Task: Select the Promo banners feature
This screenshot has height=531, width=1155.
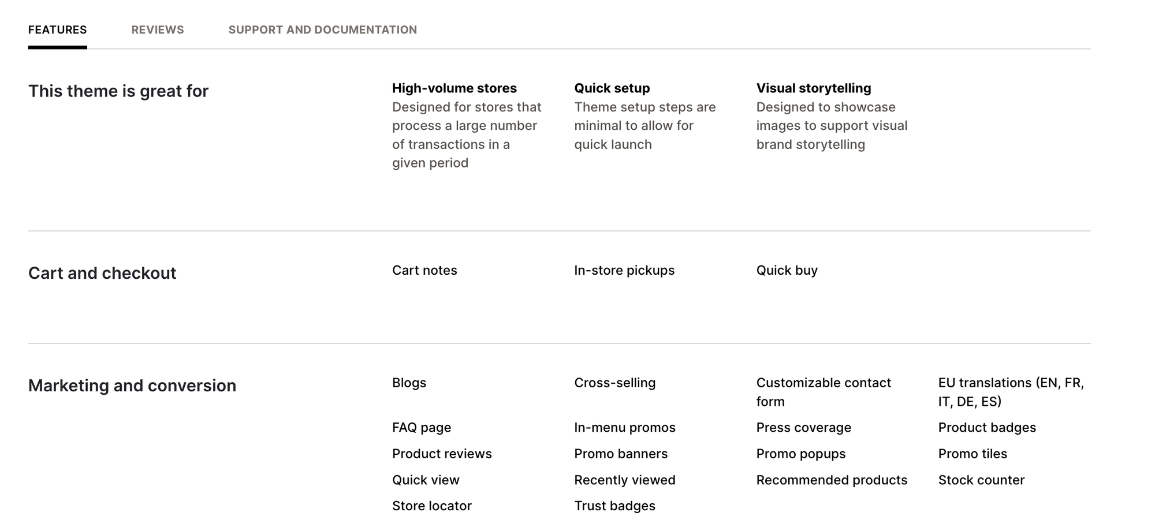Action: tap(620, 454)
